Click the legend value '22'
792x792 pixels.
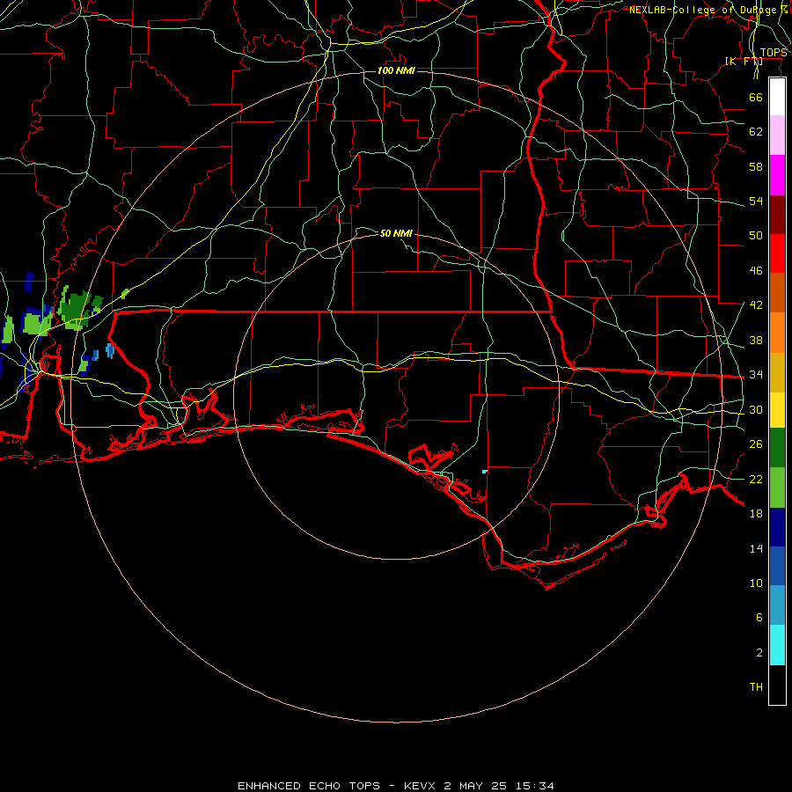tap(756, 480)
